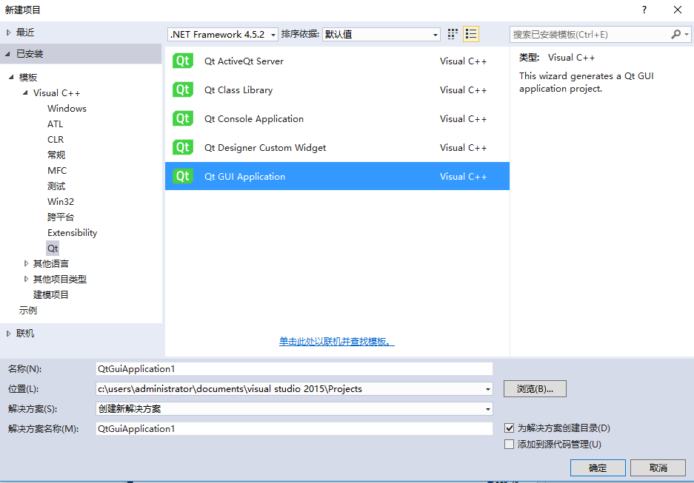Select Qt in the template tree
This screenshot has height=483, width=694.
coord(52,248)
